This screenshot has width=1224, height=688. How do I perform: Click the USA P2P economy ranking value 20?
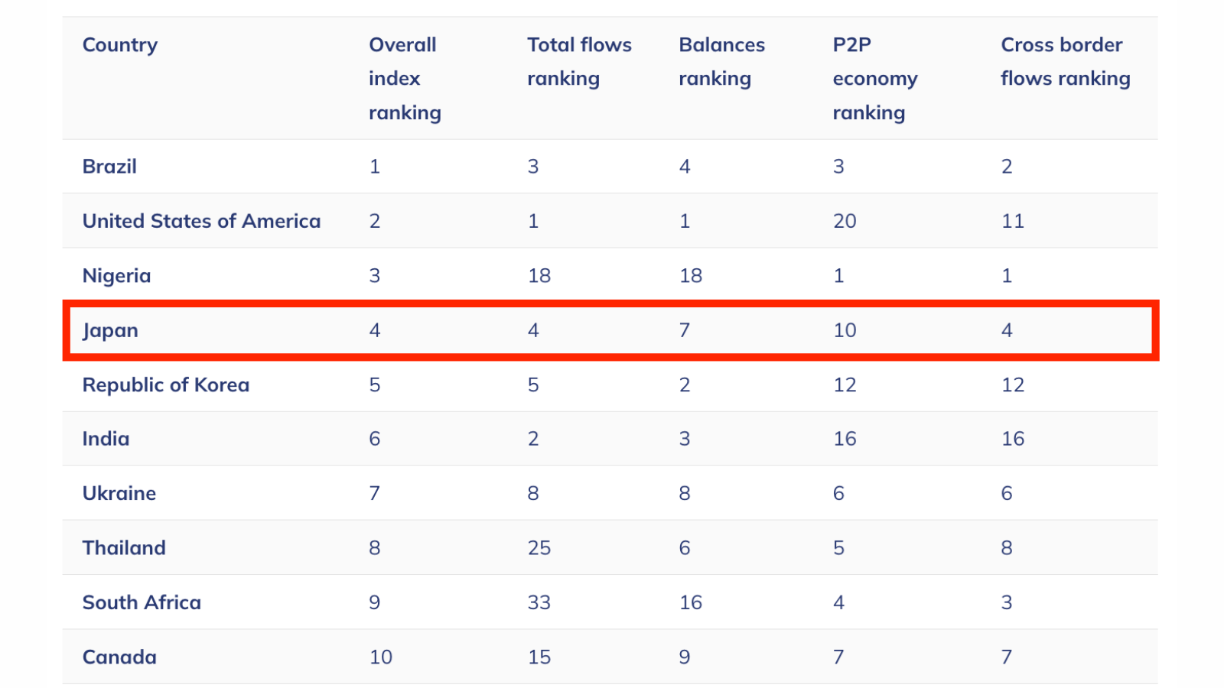(845, 221)
